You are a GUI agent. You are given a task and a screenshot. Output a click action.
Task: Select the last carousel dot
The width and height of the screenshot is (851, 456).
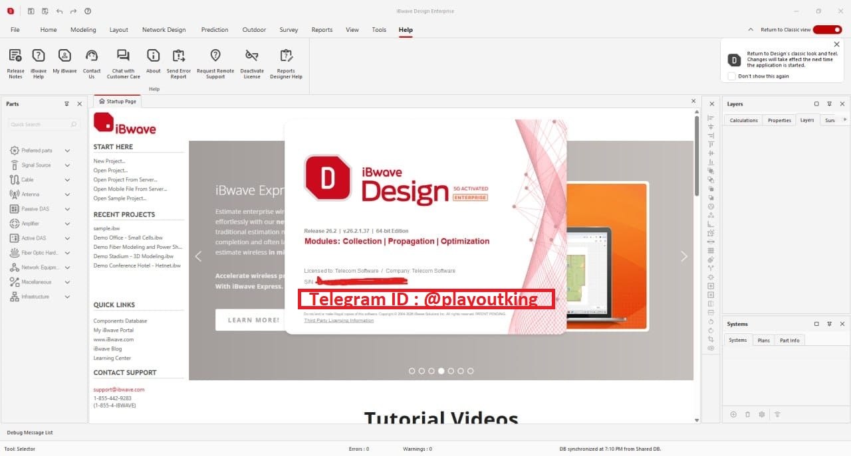[x=471, y=371]
